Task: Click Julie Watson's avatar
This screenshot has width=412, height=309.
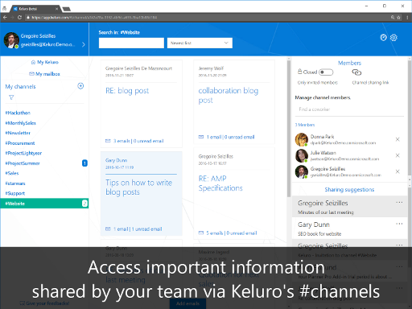Action: coord(302,155)
